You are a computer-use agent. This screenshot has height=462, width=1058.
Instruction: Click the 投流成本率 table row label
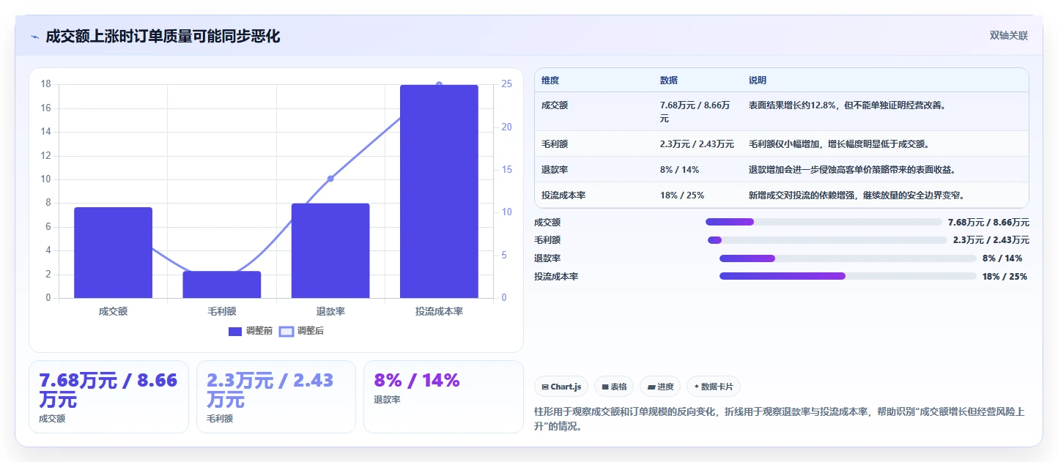tap(563, 195)
